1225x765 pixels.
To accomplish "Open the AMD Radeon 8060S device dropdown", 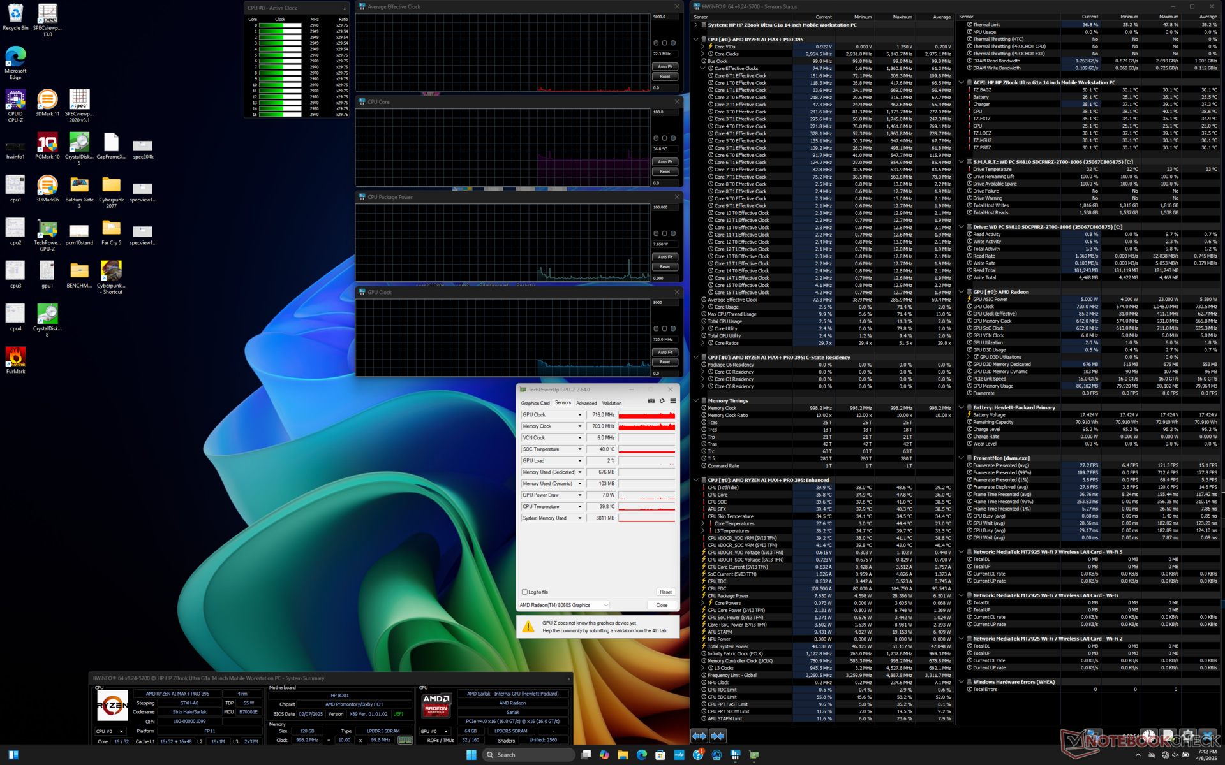I will (x=564, y=605).
